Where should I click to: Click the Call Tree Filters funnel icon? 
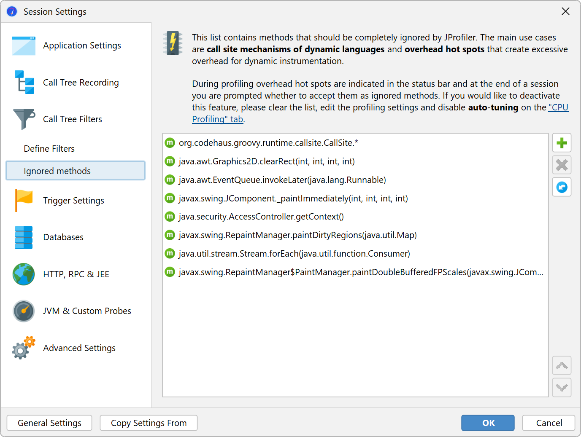[24, 119]
